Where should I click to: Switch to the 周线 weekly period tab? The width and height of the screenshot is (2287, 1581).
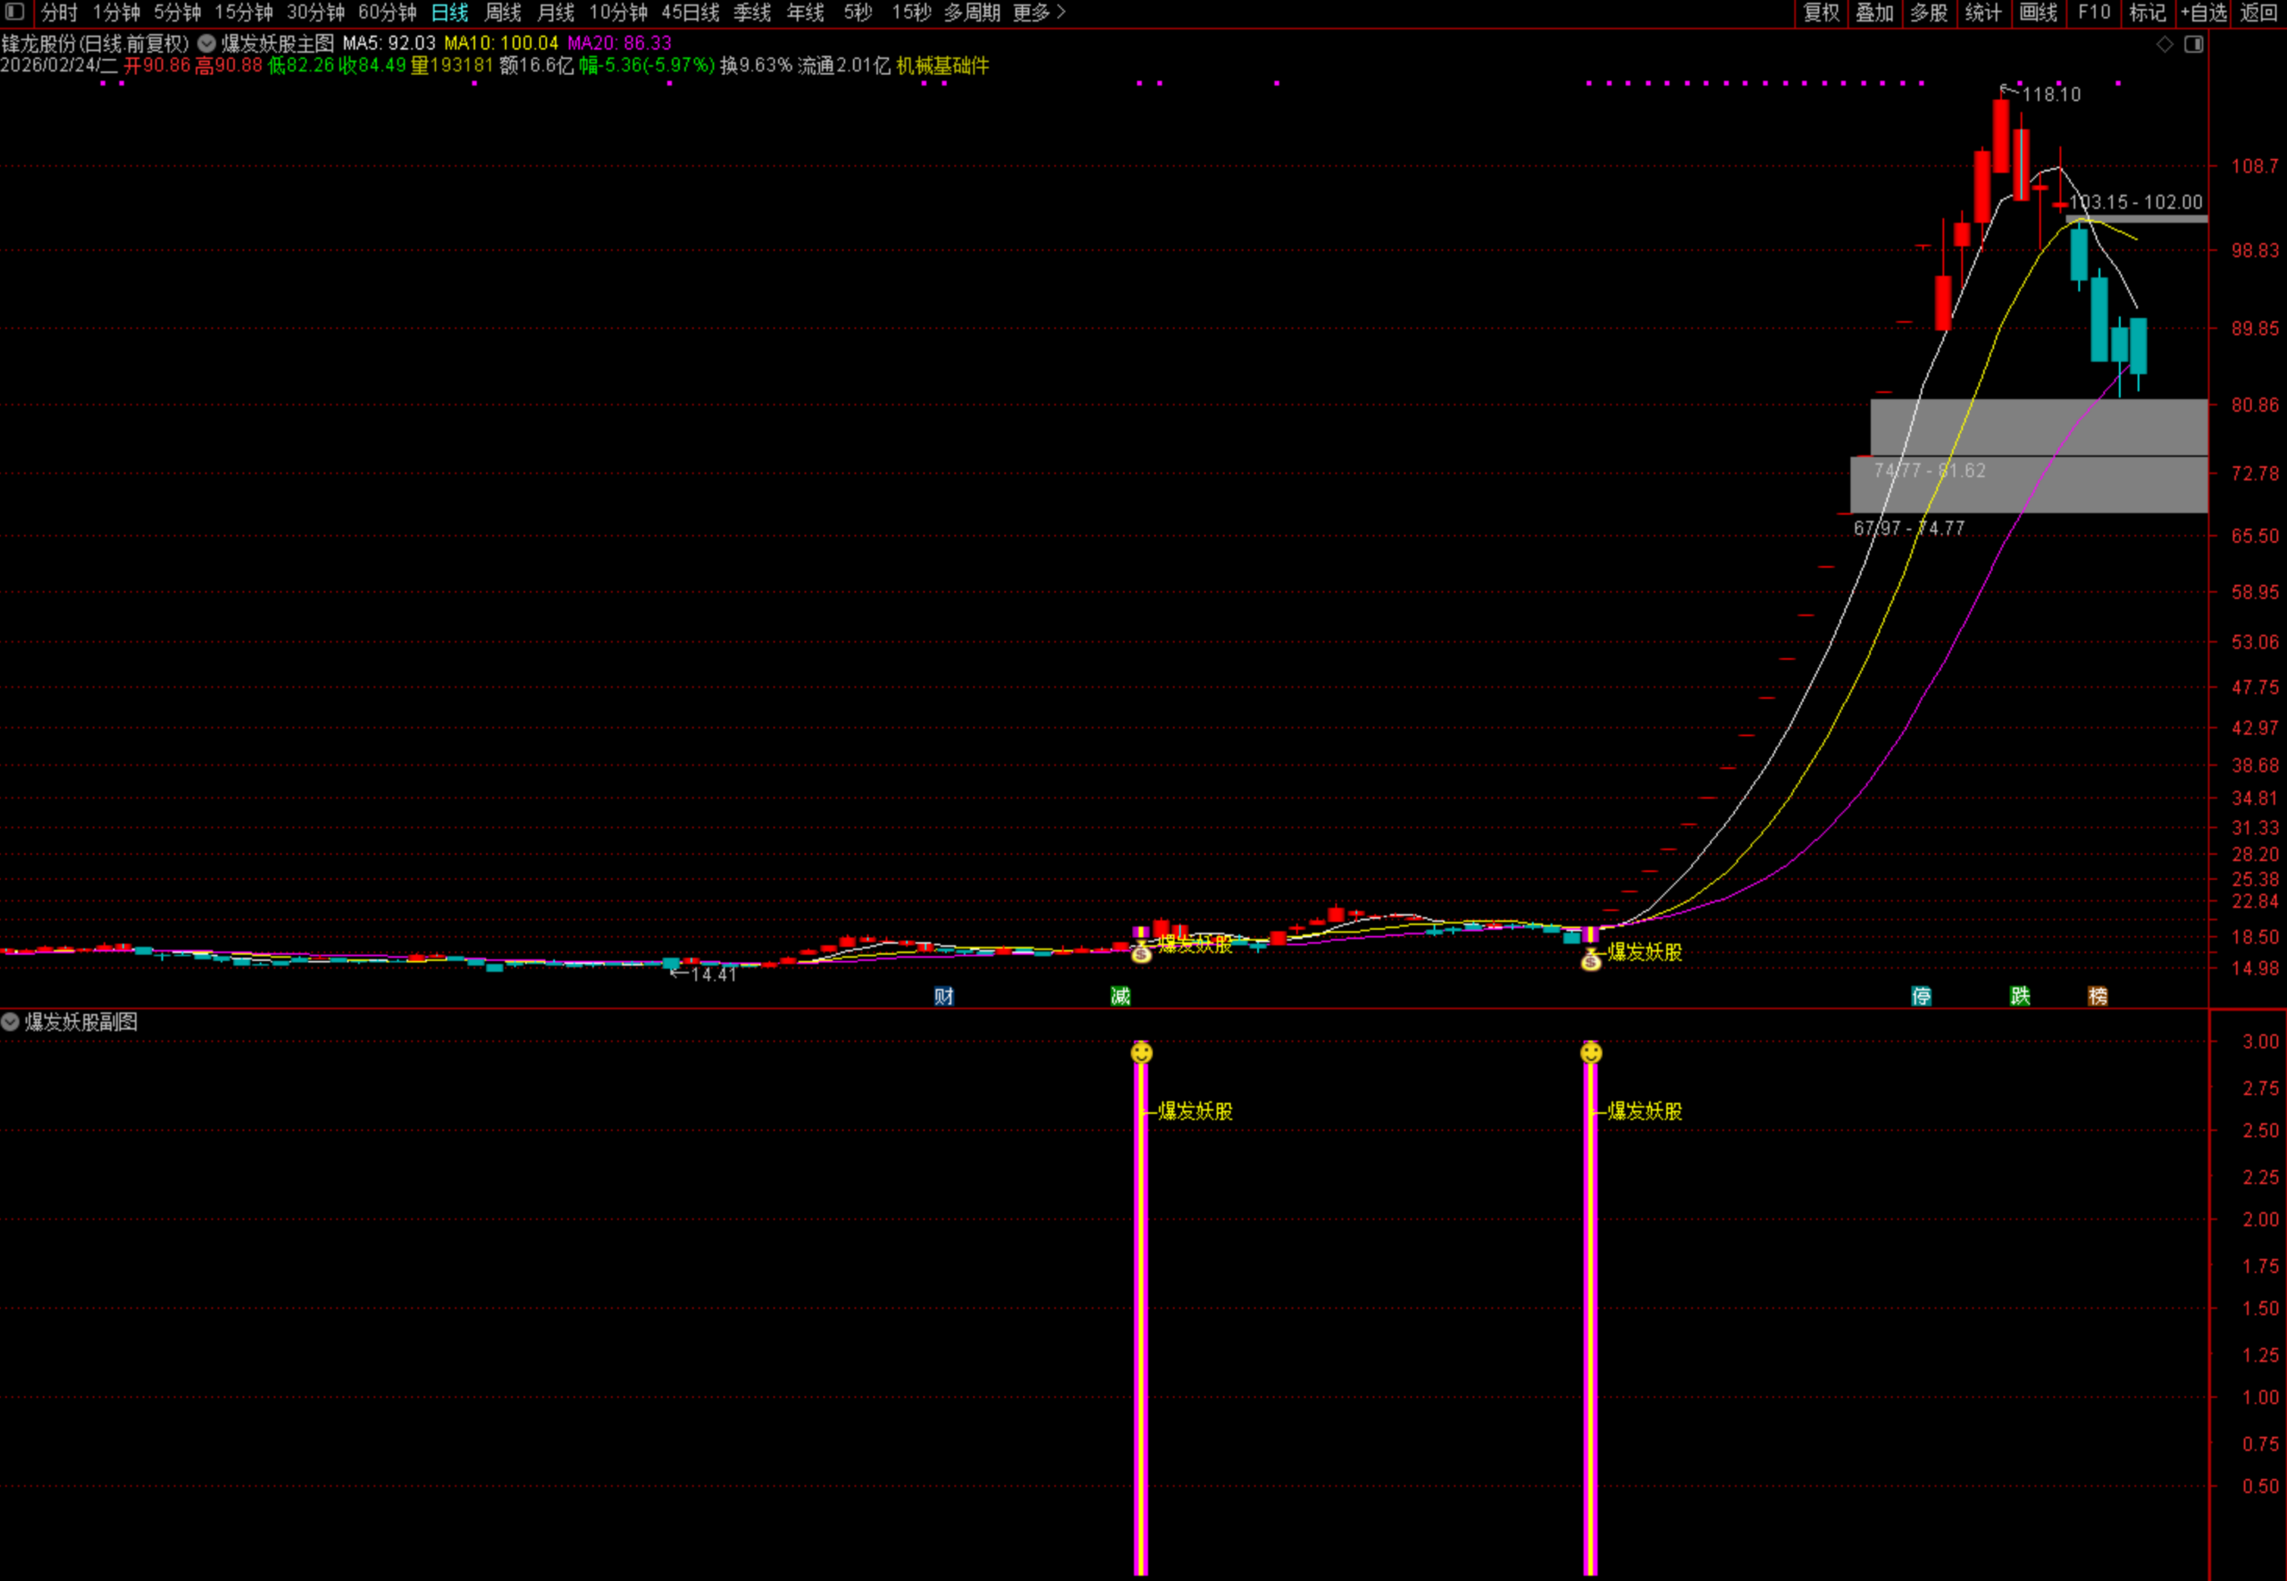click(x=502, y=12)
